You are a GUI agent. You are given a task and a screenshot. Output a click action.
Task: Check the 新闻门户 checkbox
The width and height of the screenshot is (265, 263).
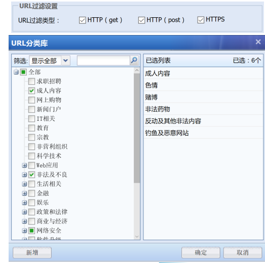(x=31, y=109)
